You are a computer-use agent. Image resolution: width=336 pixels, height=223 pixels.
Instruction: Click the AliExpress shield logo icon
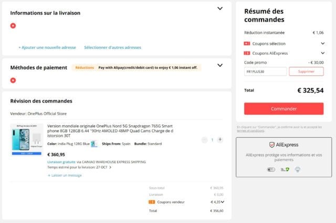272,145
